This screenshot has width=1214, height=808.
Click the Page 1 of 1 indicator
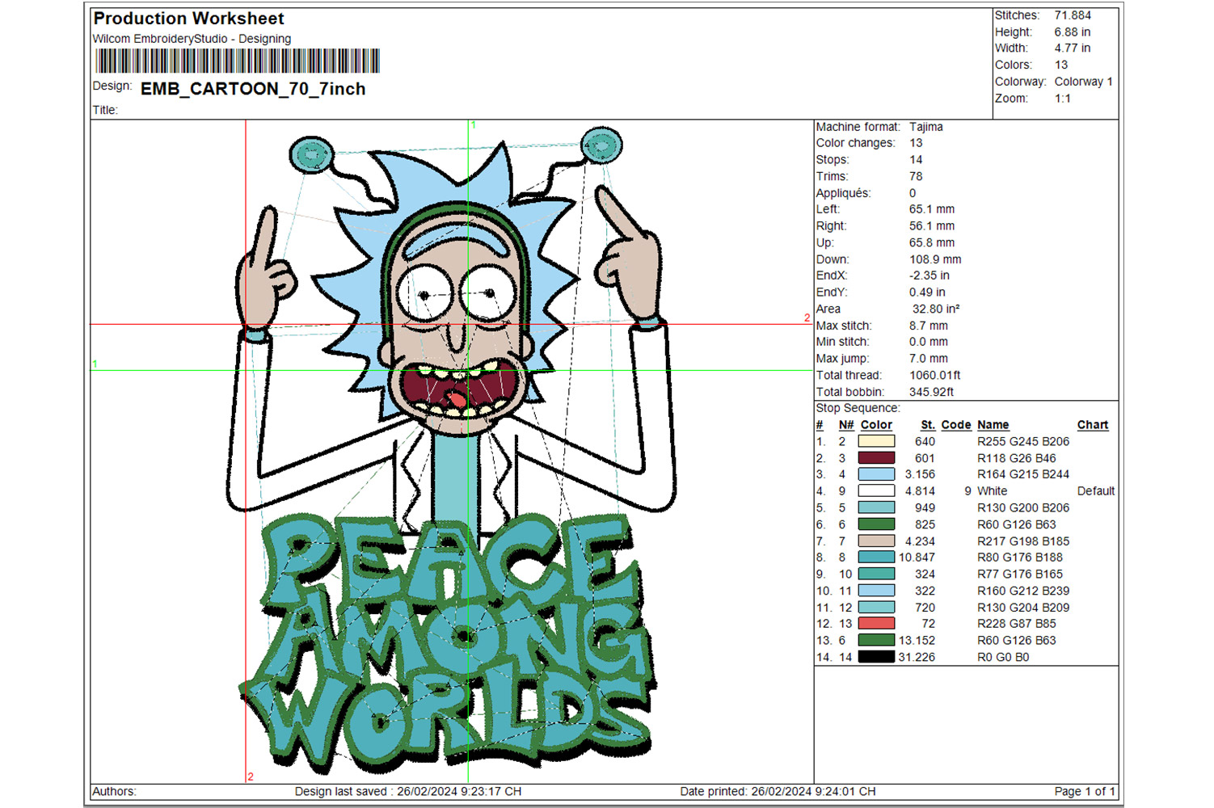tap(1085, 792)
